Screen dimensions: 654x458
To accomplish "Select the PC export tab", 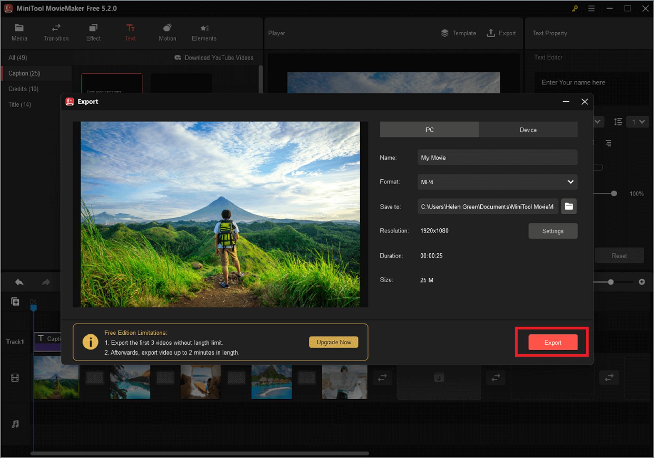I will click(429, 130).
